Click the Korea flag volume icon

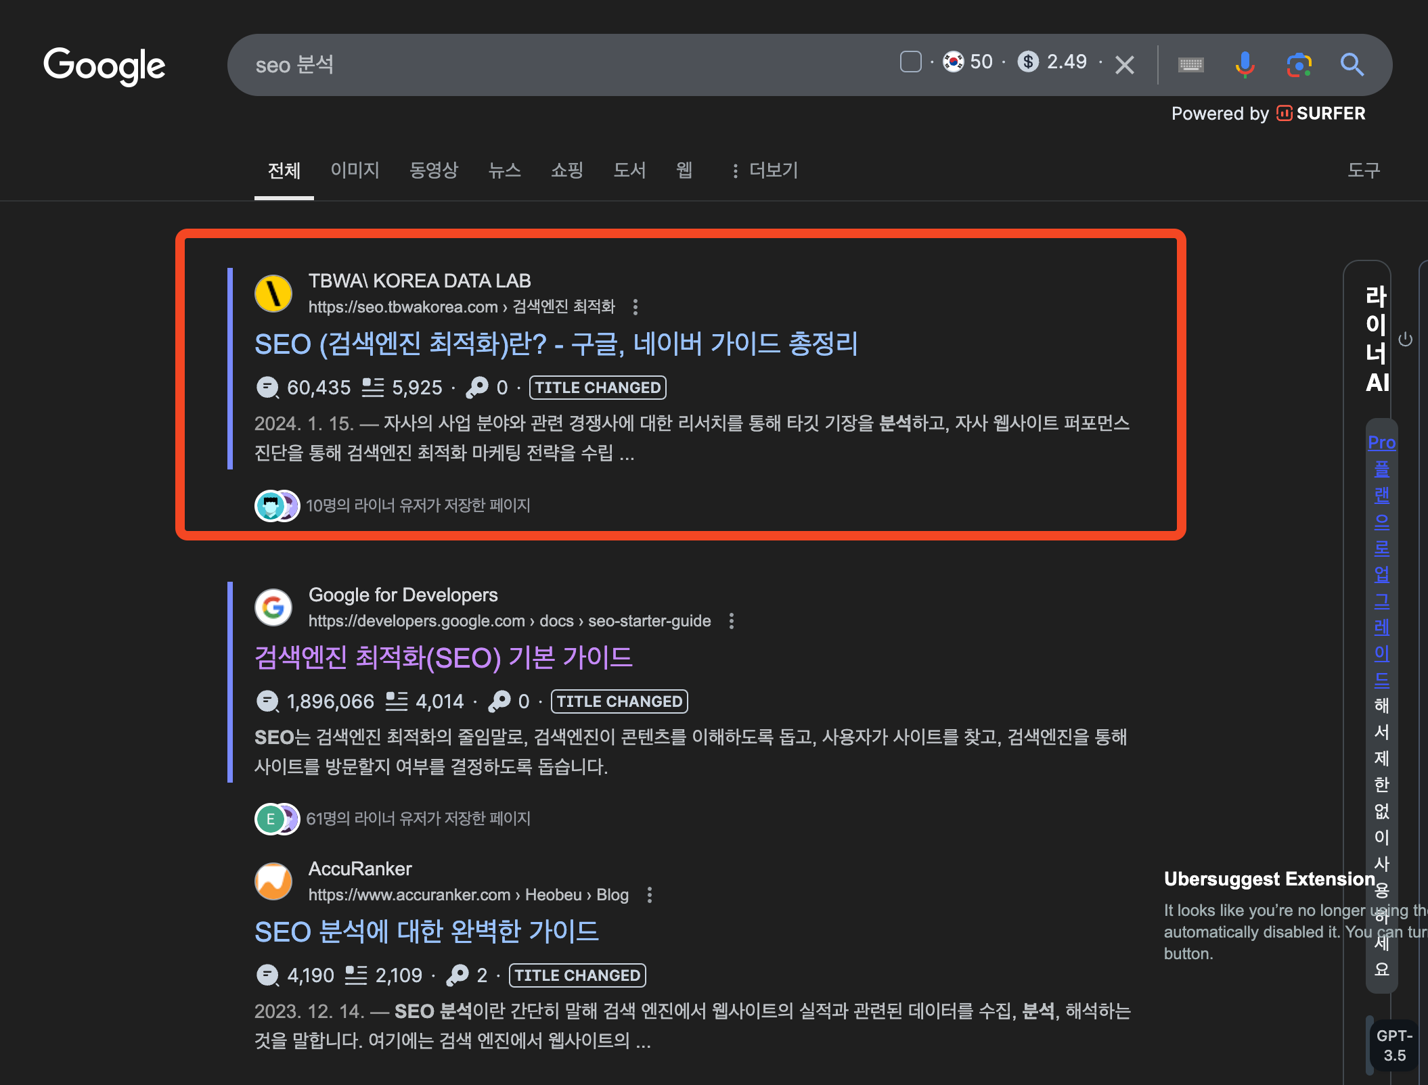click(953, 62)
